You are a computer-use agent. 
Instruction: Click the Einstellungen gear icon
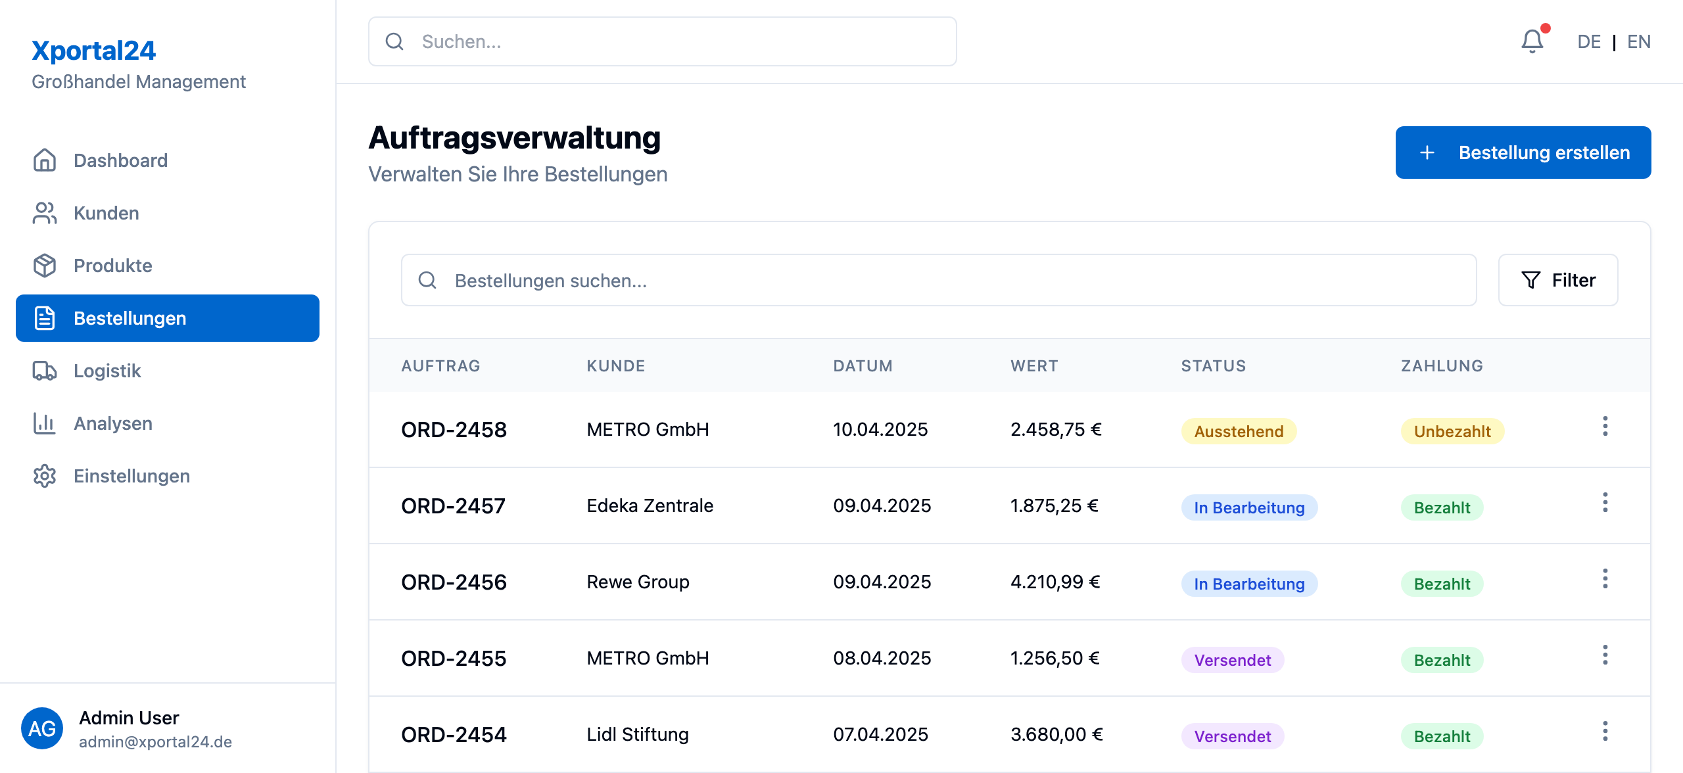coord(45,476)
